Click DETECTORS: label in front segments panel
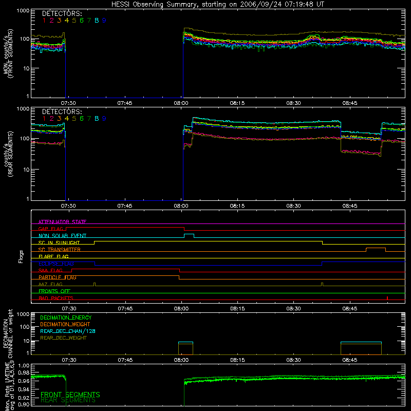411x411 pixels. point(62,13)
